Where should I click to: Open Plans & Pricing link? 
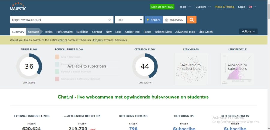224,7
